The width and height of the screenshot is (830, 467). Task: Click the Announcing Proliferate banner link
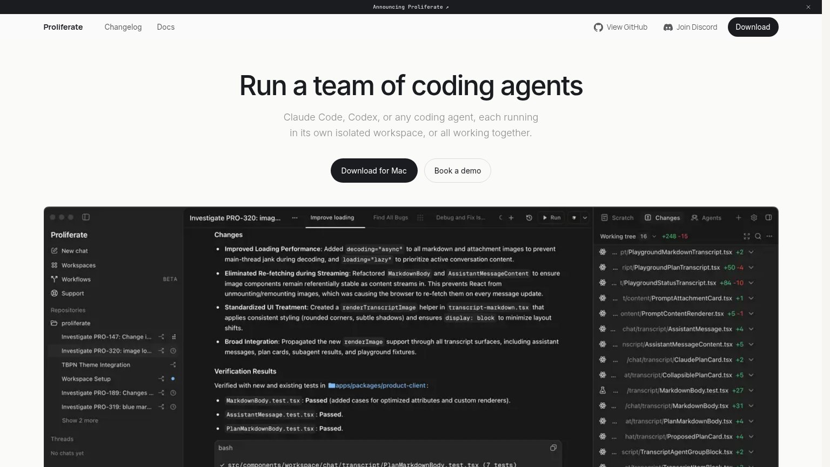(x=411, y=7)
